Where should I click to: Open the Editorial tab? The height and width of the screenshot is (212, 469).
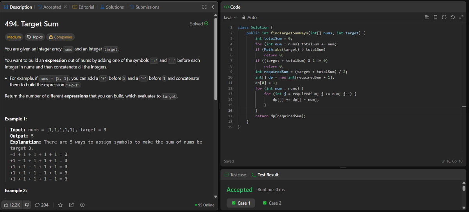coord(83,7)
